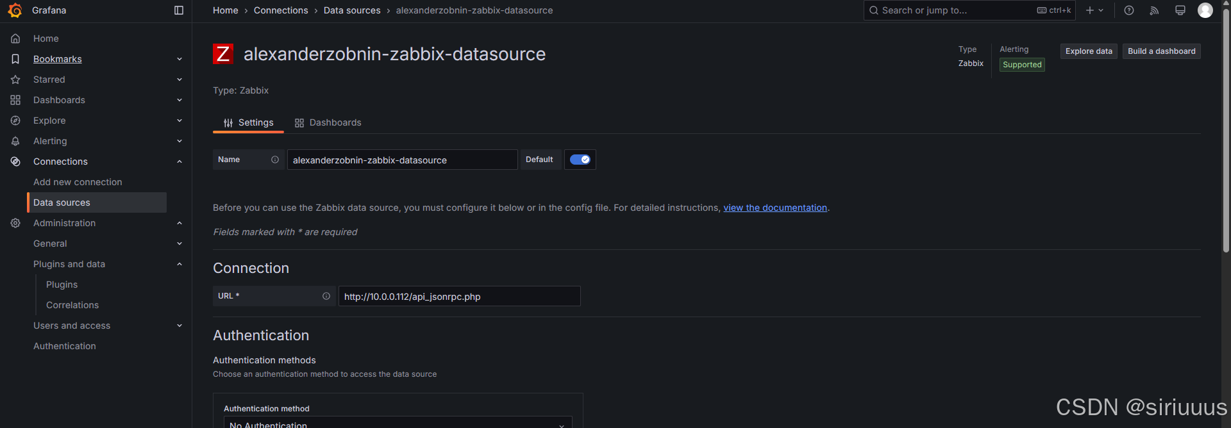Click the Type: Zabbix subtitle text
The width and height of the screenshot is (1231, 428).
point(240,90)
